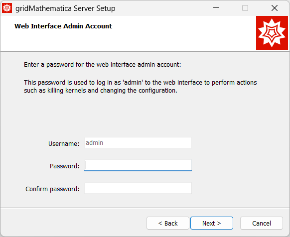Click the "Password:" label
290x237 pixels.
click(x=65, y=166)
